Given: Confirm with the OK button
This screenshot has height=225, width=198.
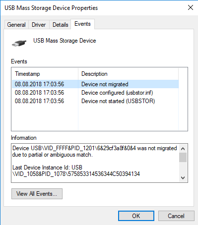Looking at the screenshot, I should click(136, 216).
